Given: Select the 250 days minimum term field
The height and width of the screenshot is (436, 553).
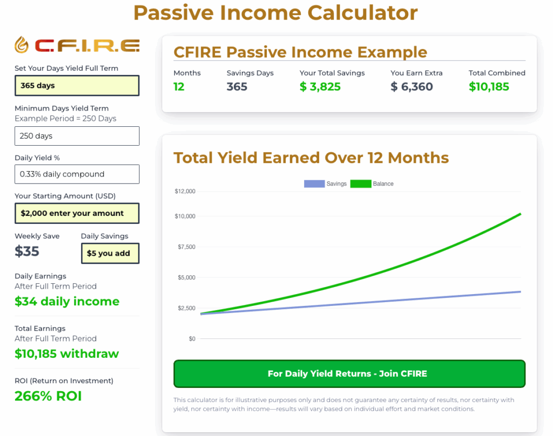Looking at the screenshot, I should [x=77, y=135].
